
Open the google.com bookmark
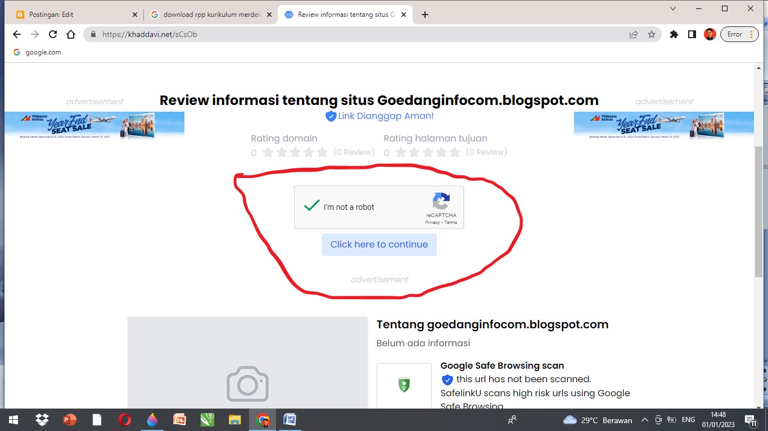point(37,52)
